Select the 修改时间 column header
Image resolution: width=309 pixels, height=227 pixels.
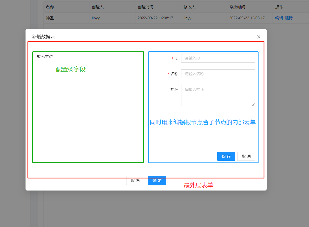(237, 7)
